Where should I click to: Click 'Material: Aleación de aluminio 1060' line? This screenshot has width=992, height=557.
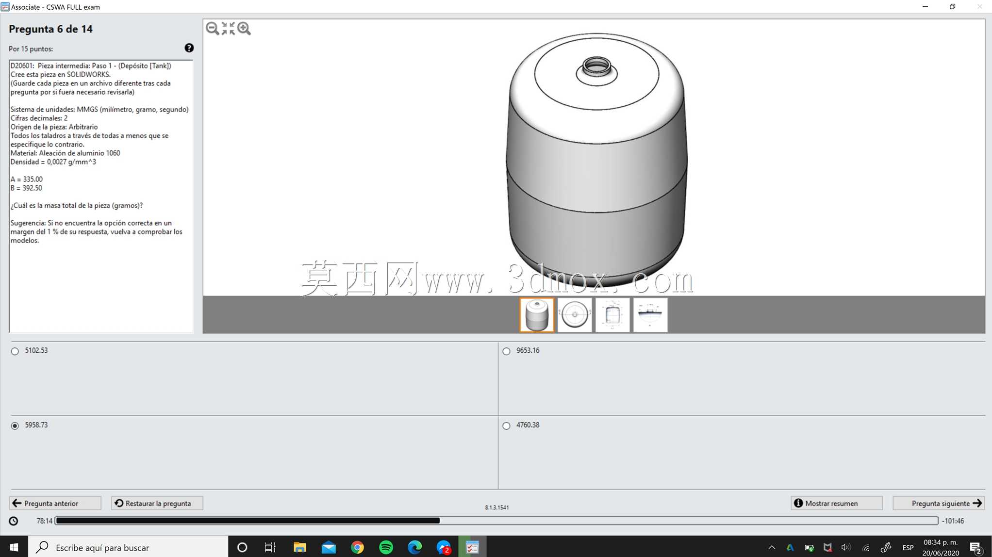(65, 153)
